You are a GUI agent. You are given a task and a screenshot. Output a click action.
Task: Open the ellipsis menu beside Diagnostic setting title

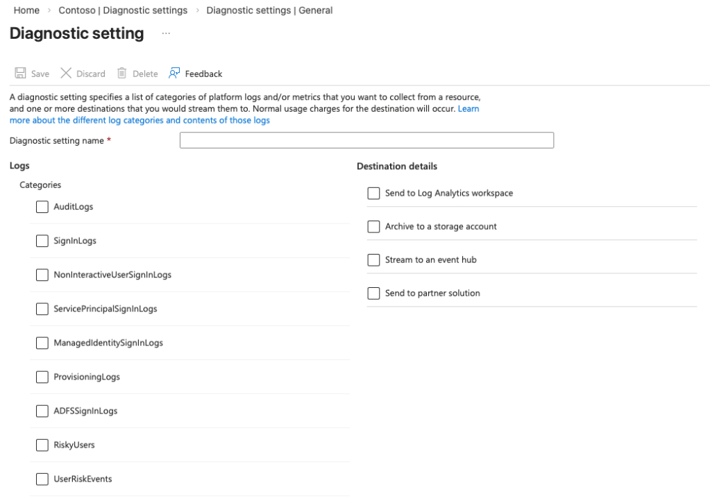[166, 33]
